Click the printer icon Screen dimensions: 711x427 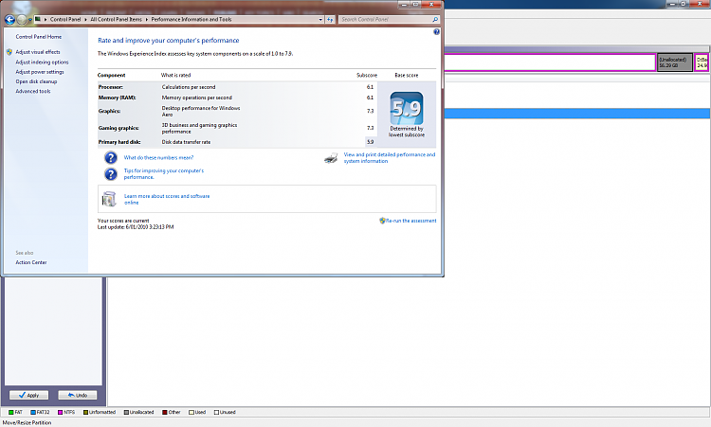click(331, 158)
